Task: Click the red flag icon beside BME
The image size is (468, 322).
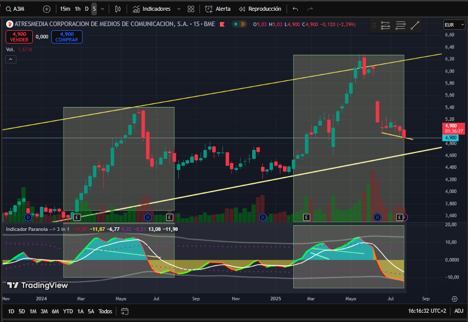Action: (222, 25)
